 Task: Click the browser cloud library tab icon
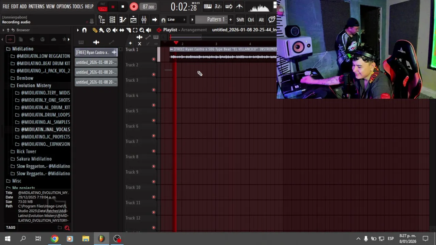point(53,39)
